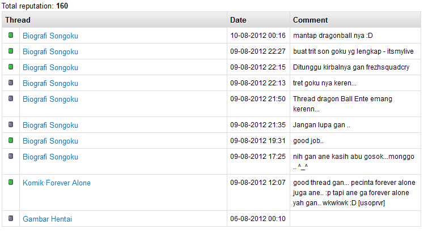Open Komik Forever Alone thread link
The width and height of the screenshot is (424, 242).
point(57,183)
